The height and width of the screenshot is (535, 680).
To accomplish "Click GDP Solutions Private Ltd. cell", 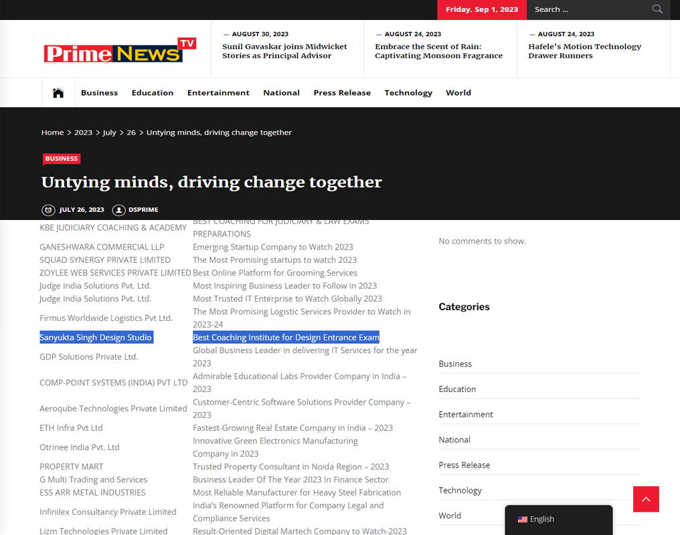I will coord(88,357).
